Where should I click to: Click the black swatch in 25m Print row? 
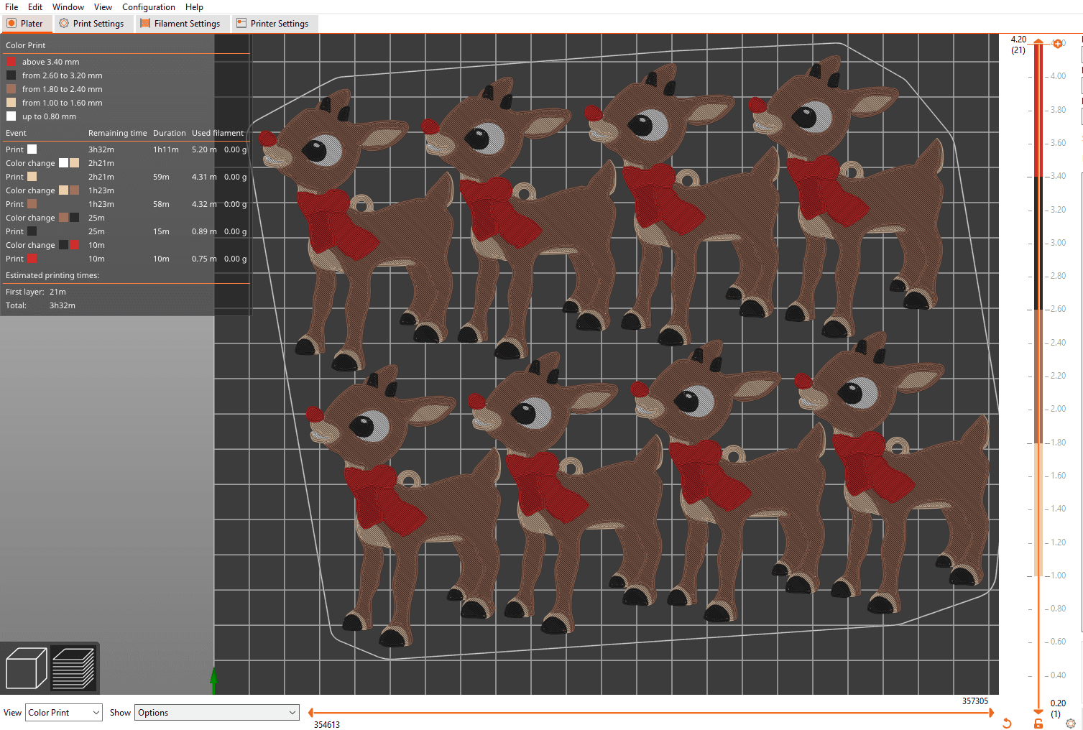click(x=32, y=231)
